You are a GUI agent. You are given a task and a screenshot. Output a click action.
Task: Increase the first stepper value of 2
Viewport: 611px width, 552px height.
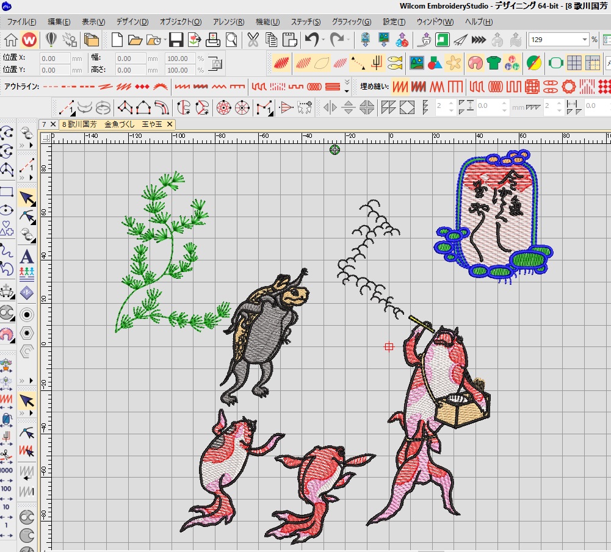[451, 104]
